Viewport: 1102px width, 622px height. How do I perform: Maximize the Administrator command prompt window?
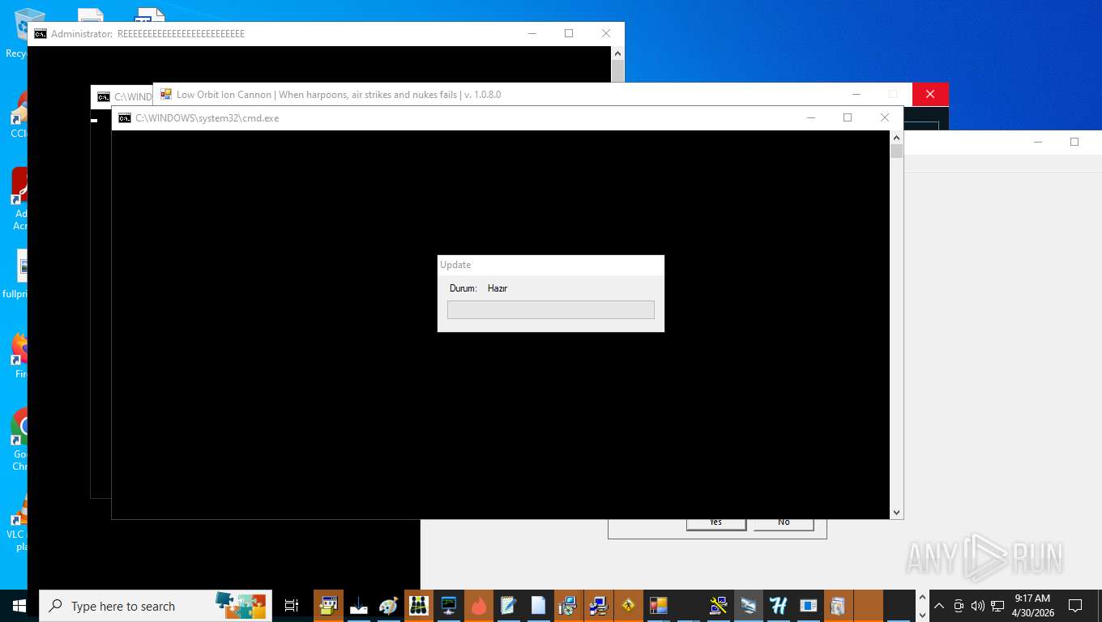point(569,33)
